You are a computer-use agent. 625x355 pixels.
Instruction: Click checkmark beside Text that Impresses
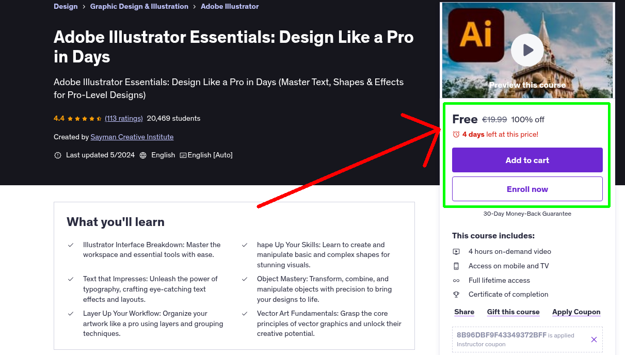point(71,279)
